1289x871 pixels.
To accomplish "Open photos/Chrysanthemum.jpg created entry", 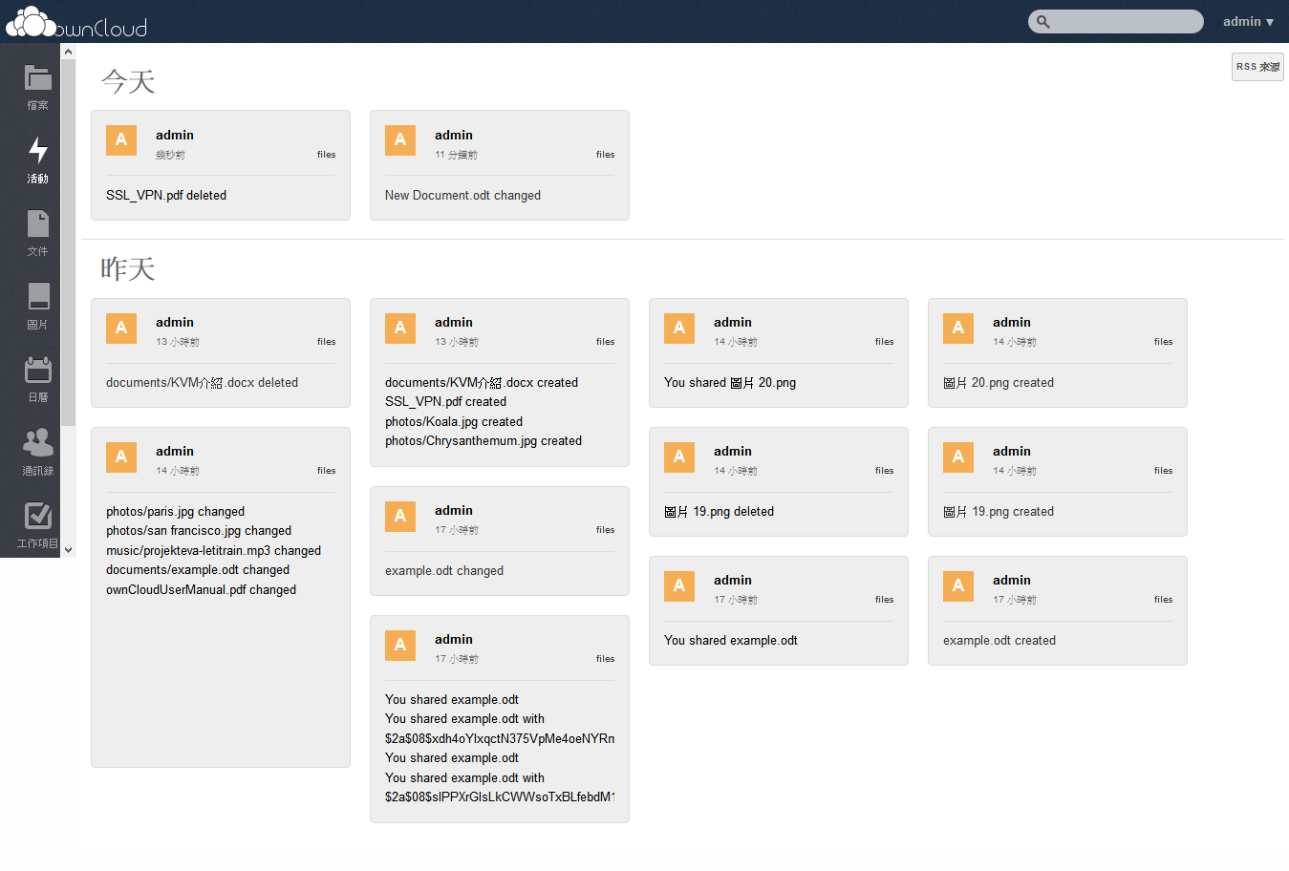I will pyautogui.click(x=483, y=441).
